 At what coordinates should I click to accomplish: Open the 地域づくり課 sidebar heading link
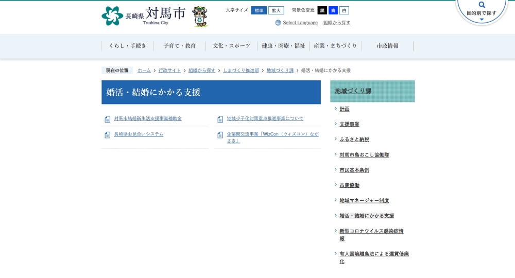point(353,91)
